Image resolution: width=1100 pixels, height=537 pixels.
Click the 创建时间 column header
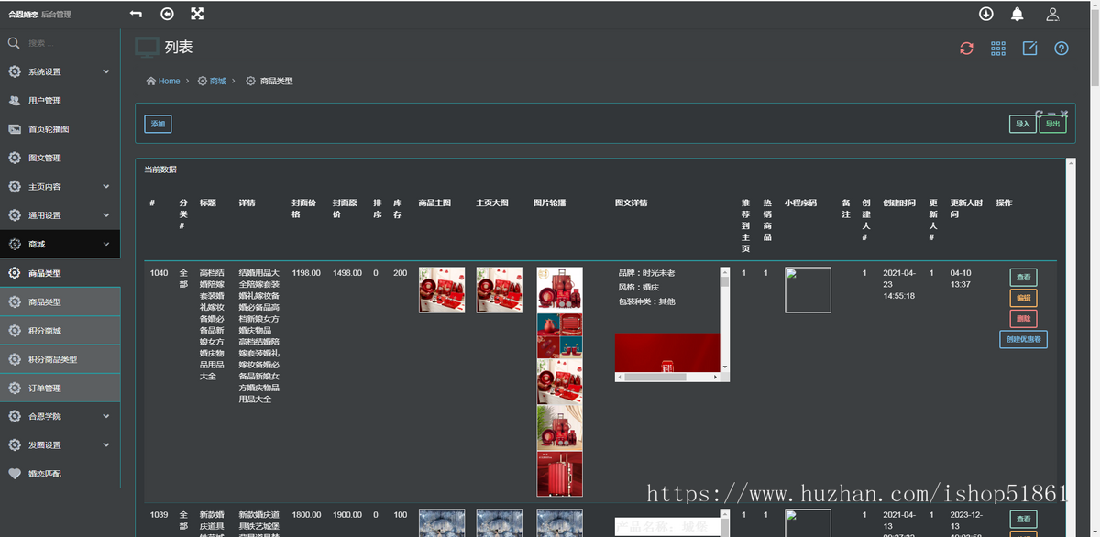click(899, 203)
